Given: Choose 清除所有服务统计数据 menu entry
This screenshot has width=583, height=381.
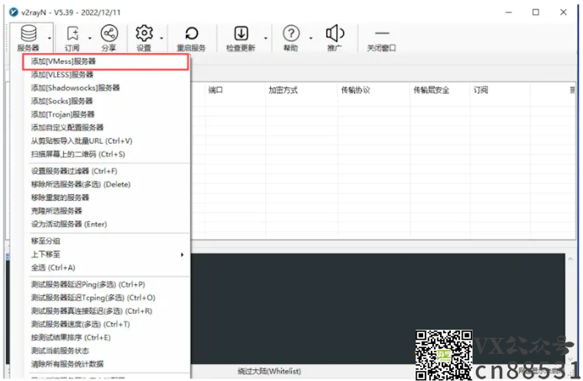Looking at the screenshot, I should click(67, 364).
